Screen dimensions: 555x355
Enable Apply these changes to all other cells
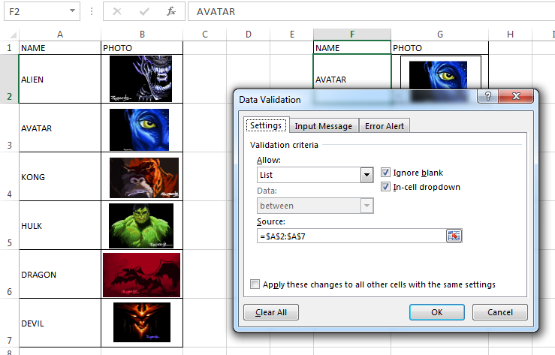coord(255,284)
